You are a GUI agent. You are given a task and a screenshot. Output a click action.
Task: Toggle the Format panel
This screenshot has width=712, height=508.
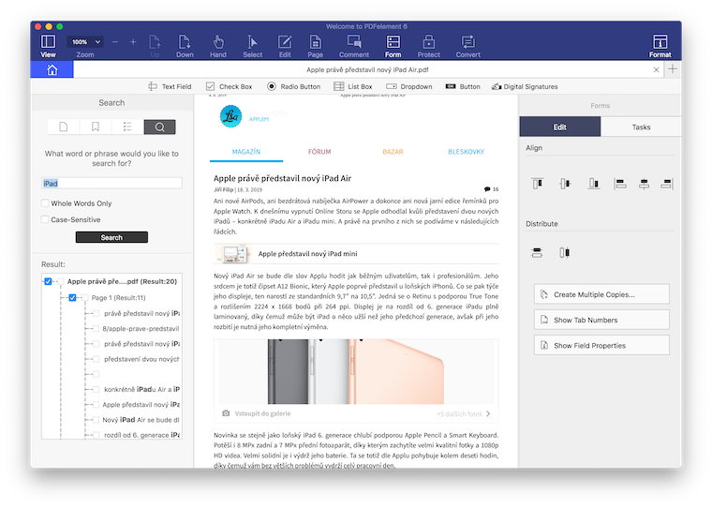click(660, 46)
